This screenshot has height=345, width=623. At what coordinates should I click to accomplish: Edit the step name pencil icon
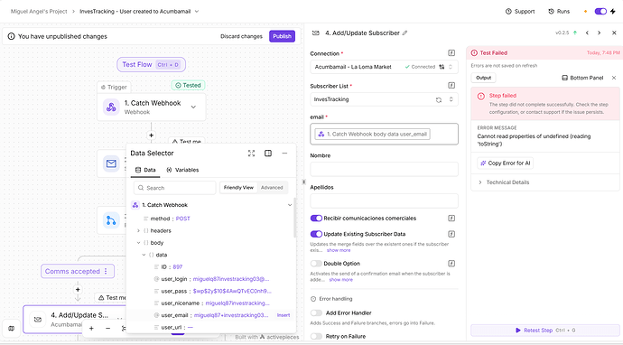(404, 33)
